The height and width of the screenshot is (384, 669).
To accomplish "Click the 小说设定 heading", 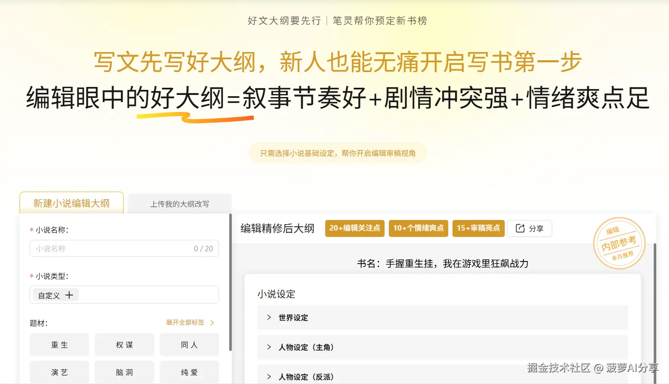I will pos(276,294).
